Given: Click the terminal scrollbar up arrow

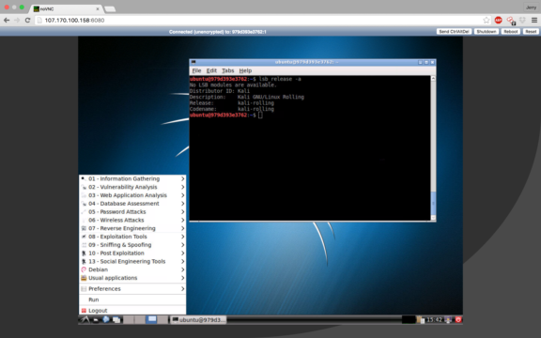Looking at the screenshot, I should (433, 79).
